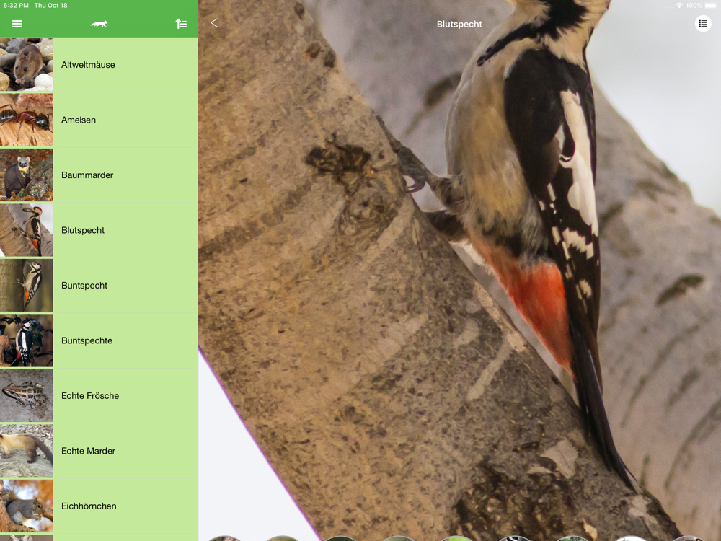
Task: Open the Echte Frösche frog thumbnail
Action: click(26, 395)
